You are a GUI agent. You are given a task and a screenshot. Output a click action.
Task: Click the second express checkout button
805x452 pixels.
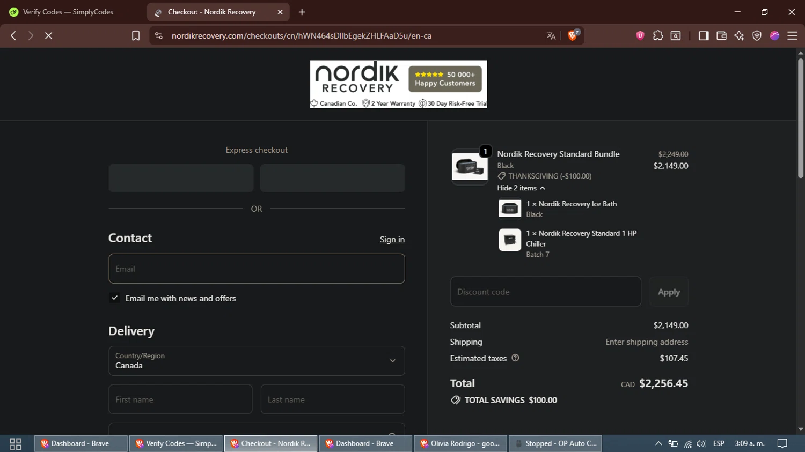[332, 178]
